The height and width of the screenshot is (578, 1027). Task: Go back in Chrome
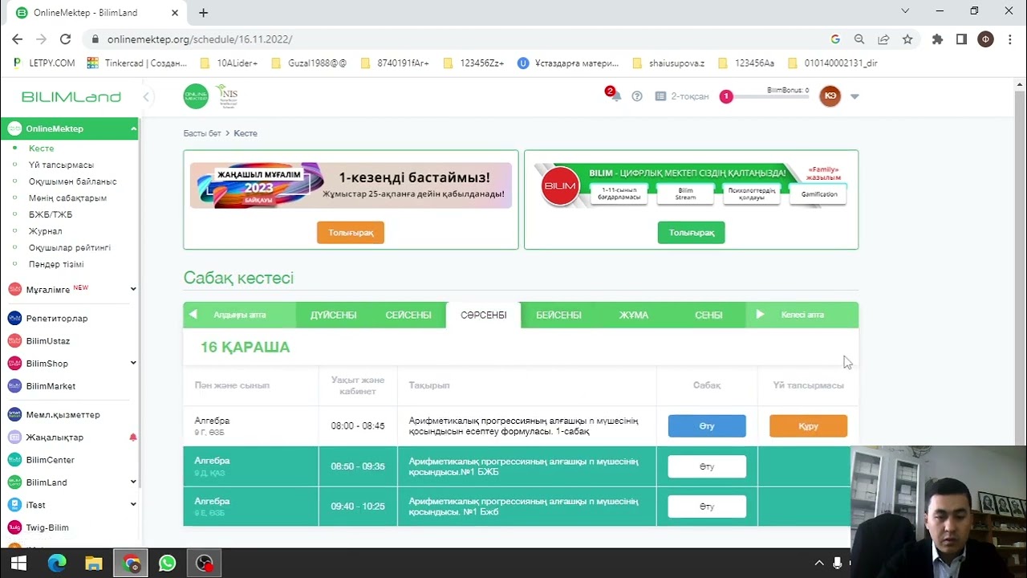17,39
